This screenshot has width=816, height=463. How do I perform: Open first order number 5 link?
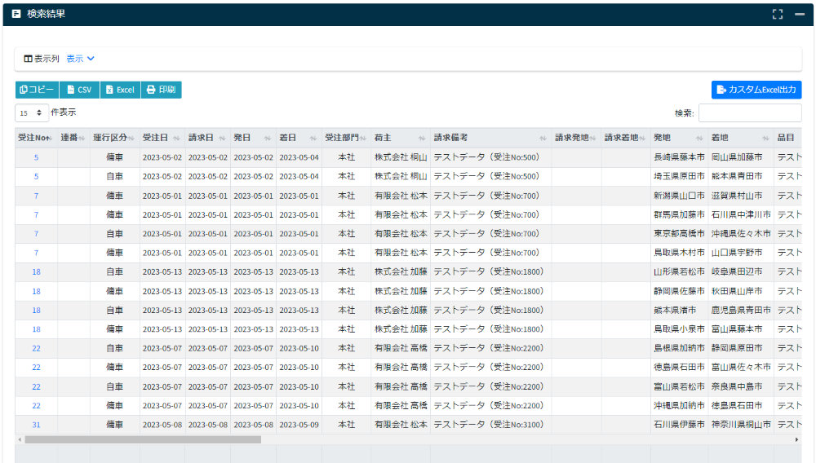click(x=36, y=157)
